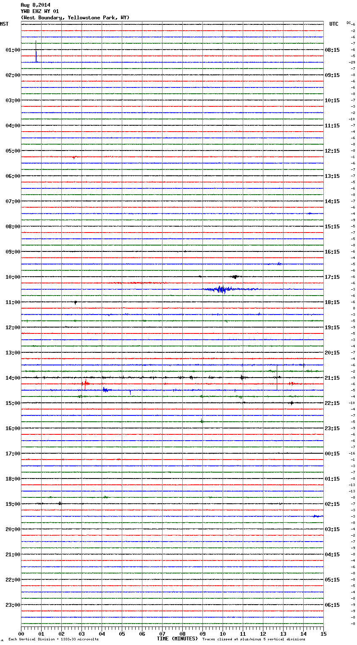Pick the 09:00 MST time label
The width and height of the screenshot is (357, 645).
[x=13, y=252]
